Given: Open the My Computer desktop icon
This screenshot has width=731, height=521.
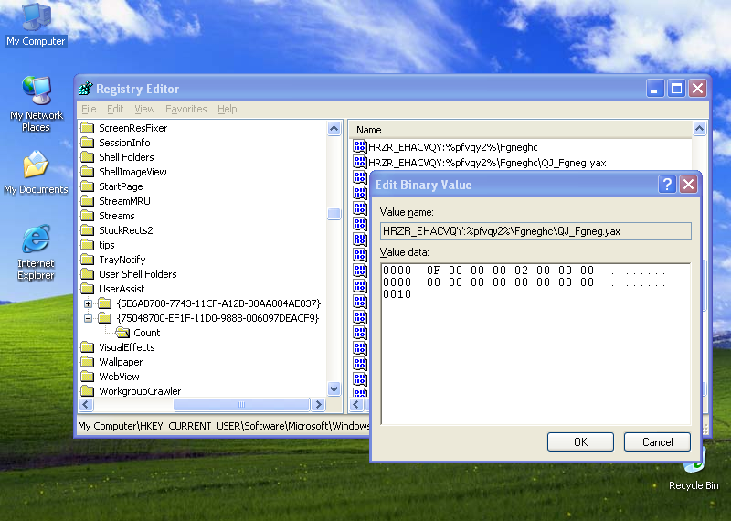Looking at the screenshot, I should click(x=36, y=25).
